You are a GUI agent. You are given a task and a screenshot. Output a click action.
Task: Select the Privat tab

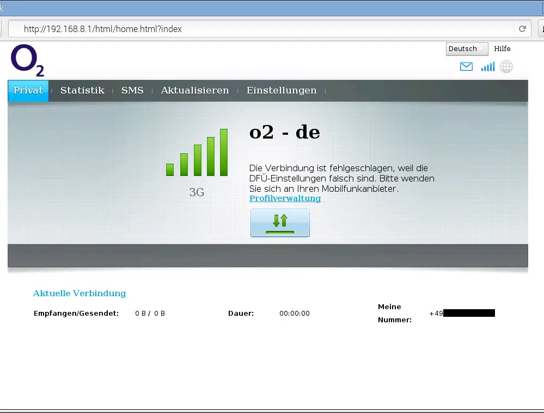[x=28, y=91]
